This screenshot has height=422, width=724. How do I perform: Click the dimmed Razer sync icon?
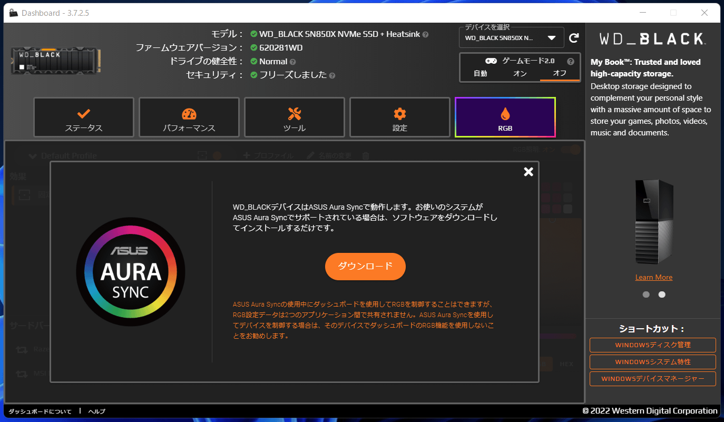click(22, 349)
